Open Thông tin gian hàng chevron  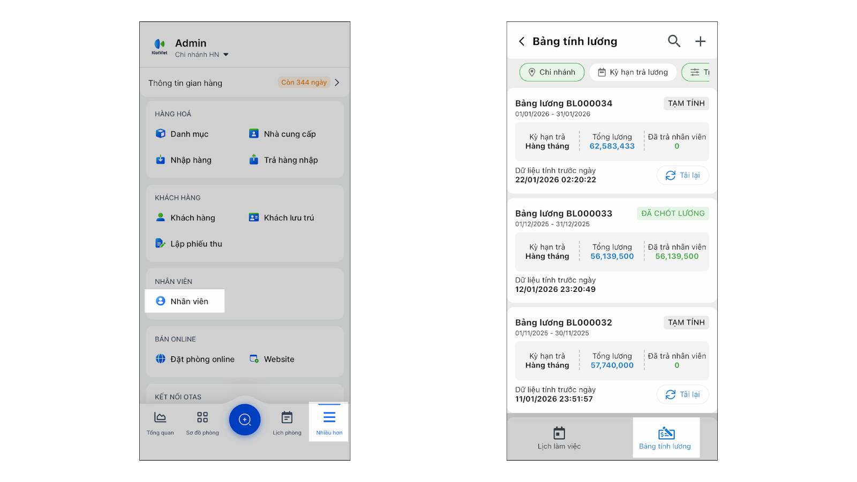pyautogui.click(x=337, y=82)
